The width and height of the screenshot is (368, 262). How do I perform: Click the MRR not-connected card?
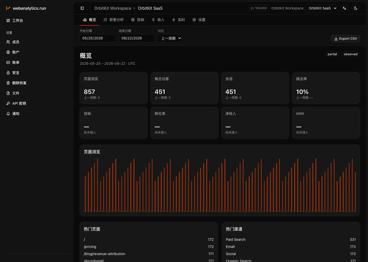click(x=326, y=123)
